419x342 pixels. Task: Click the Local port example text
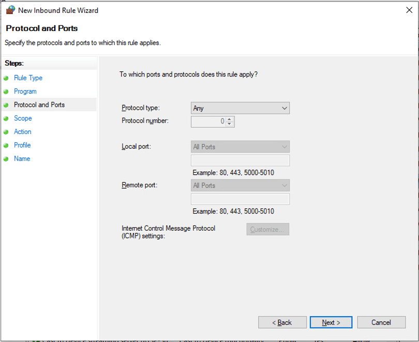233,173
